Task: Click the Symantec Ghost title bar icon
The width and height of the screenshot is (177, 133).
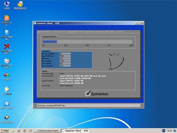Action: [x=35, y=23]
